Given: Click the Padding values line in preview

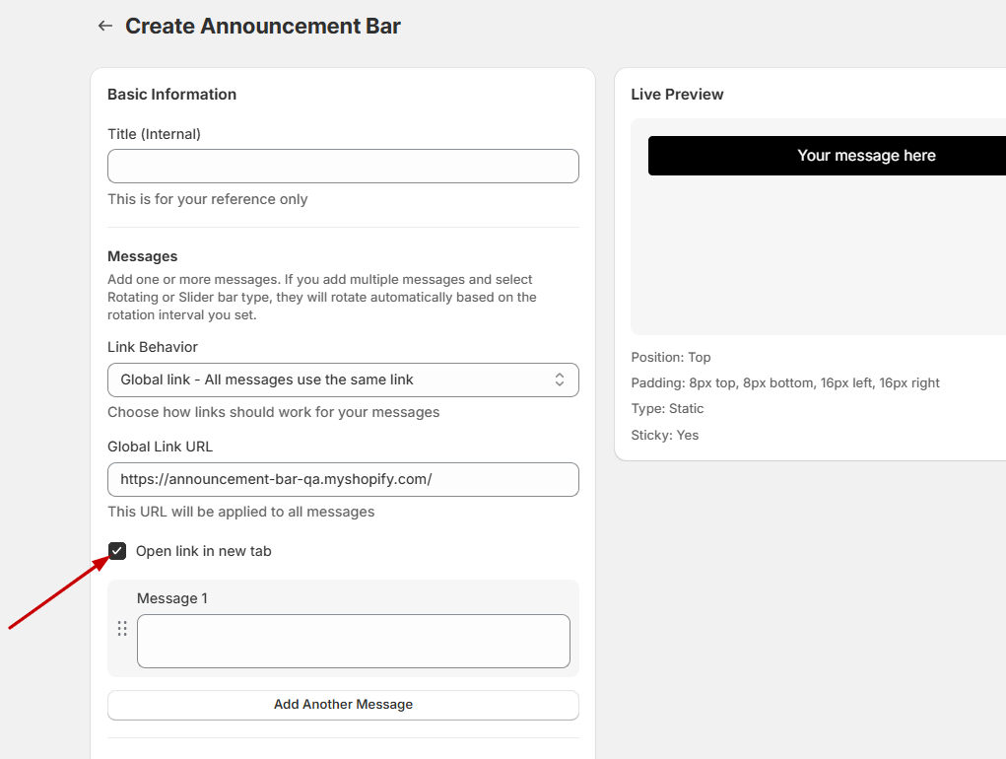Looking at the screenshot, I should tap(785, 383).
